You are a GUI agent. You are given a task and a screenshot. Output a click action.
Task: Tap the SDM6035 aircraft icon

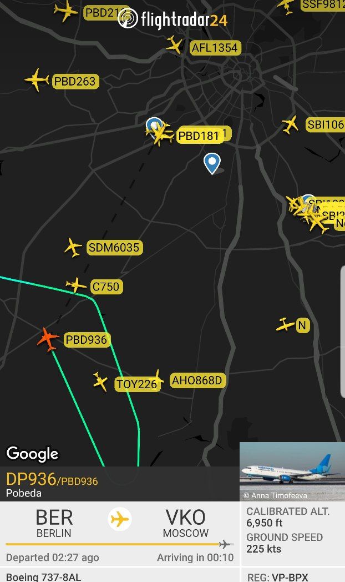coord(73,247)
